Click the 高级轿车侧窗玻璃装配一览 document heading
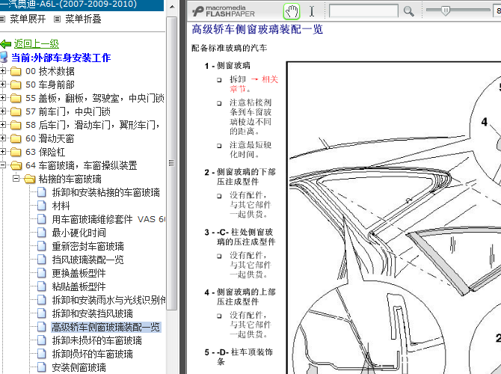This screenshot has height=374, width=501. (x=257, y=29)
